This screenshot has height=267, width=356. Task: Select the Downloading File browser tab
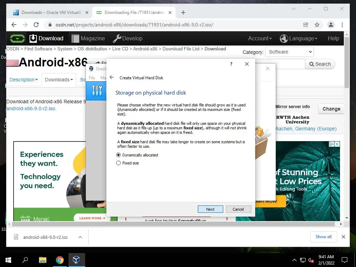134,13
